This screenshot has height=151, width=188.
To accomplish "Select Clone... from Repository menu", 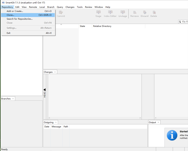I will pos(28,15).
